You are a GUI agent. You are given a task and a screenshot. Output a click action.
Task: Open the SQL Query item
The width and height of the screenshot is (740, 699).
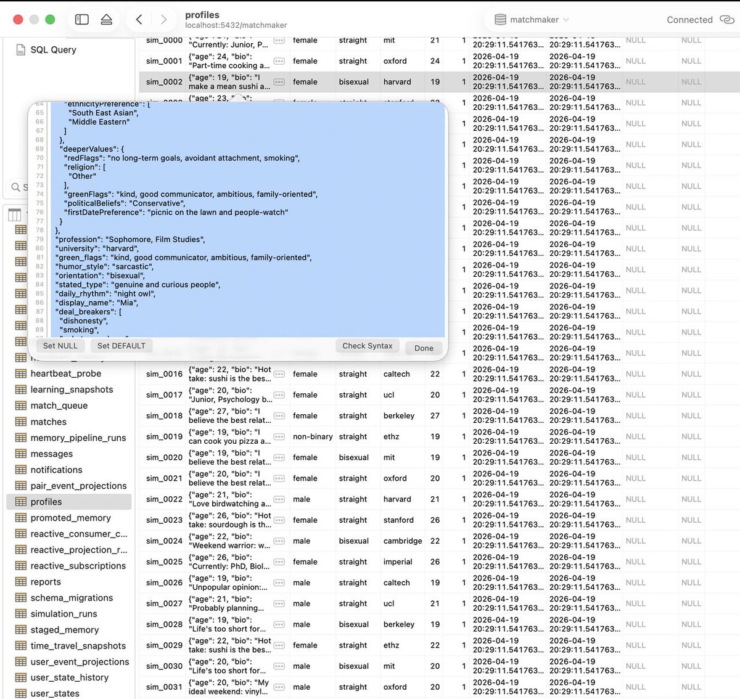[x=53, y=50]
